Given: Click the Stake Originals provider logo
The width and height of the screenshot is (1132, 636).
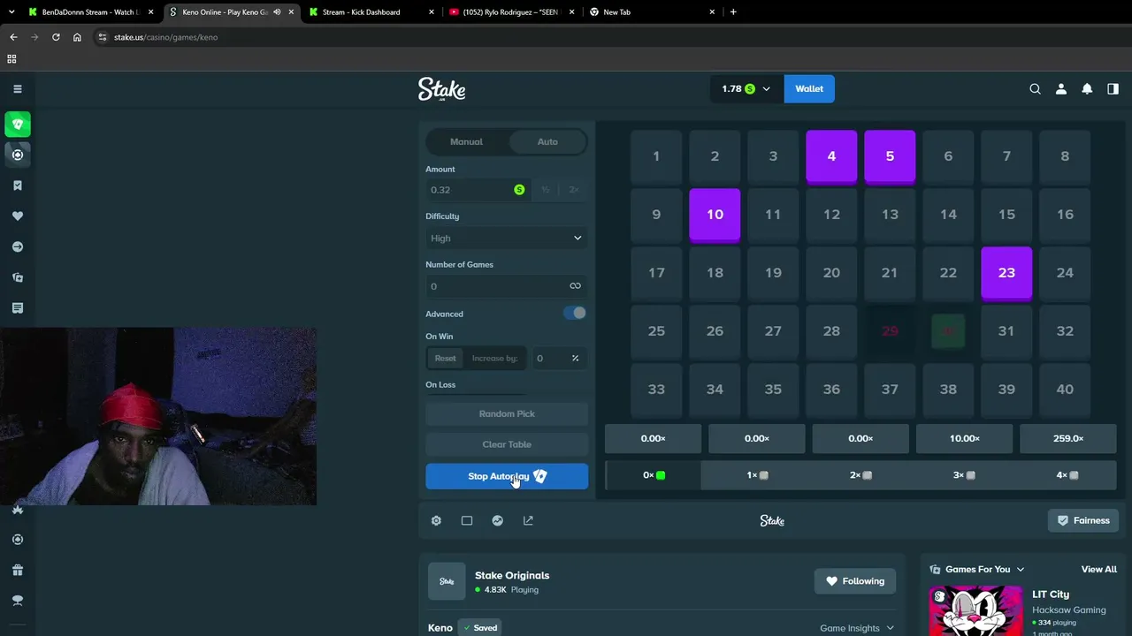Looking at the screenshot, I should [447, 581].
